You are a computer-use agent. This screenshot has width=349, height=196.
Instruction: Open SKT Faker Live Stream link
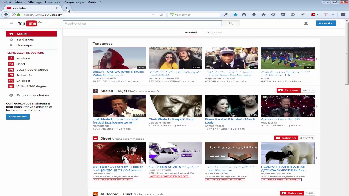coord(118,169)
